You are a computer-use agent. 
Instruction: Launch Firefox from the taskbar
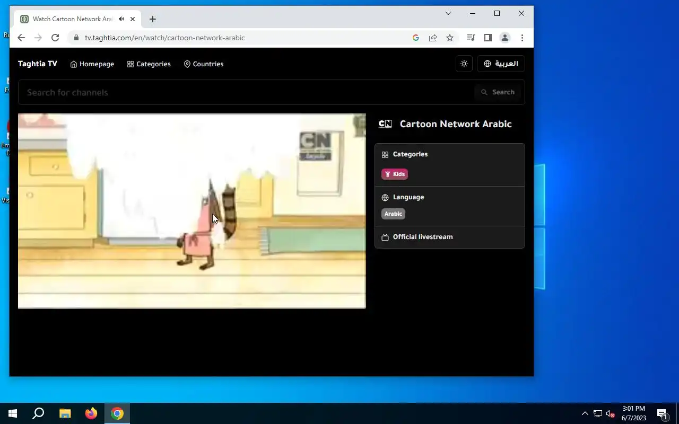[x=91, y=413]
